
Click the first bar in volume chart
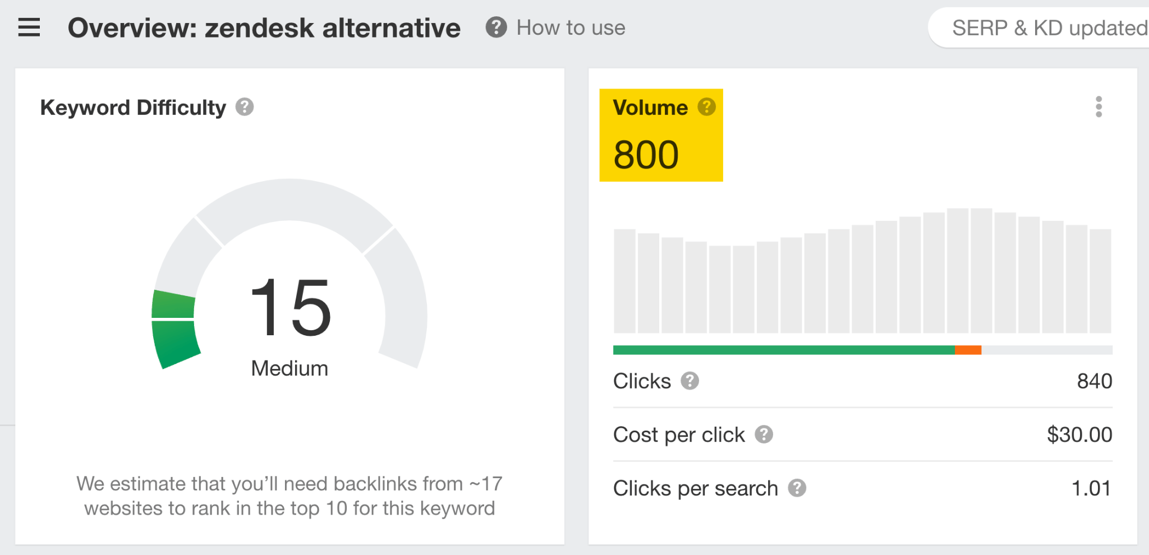point(624,281)
